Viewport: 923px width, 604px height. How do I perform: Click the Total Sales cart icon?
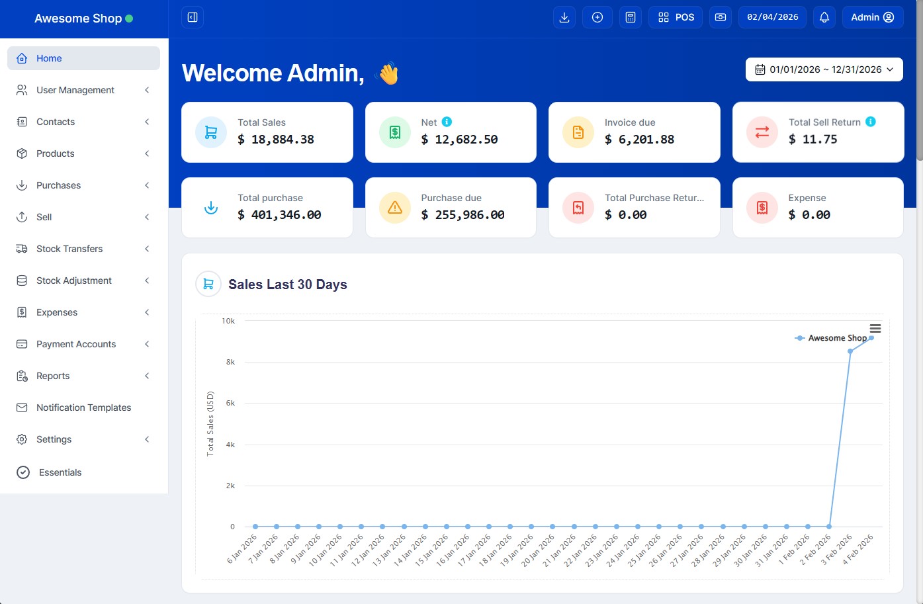point(211,132)
